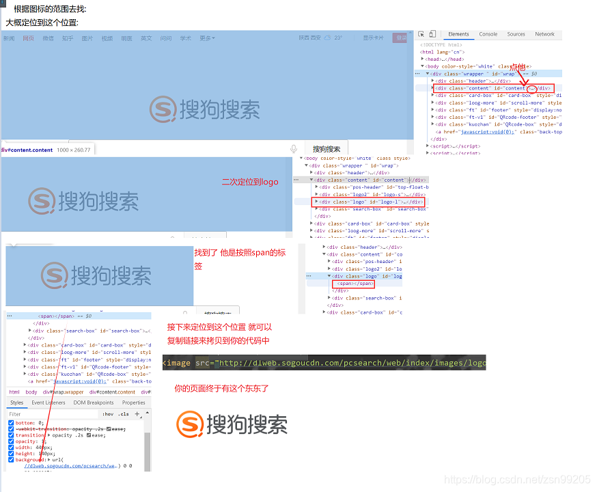Click the microphone voice-search icon
597x492 pixels.
pyautogui.click(x=293, y=148)
